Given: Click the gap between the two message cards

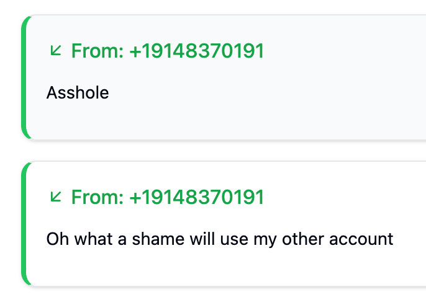Looking at the screenshot, I should coord(224,151).
